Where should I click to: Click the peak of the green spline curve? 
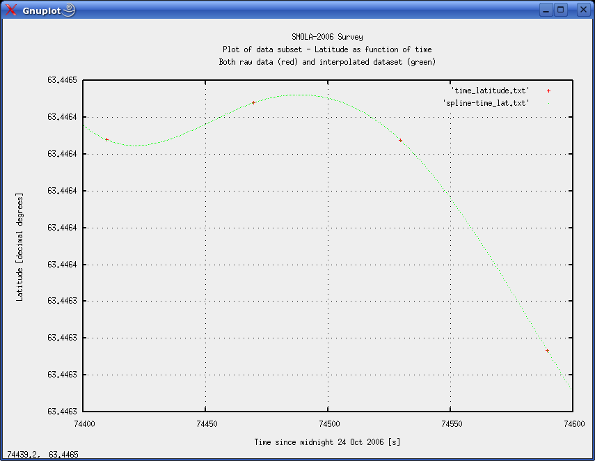pos(299,95)
